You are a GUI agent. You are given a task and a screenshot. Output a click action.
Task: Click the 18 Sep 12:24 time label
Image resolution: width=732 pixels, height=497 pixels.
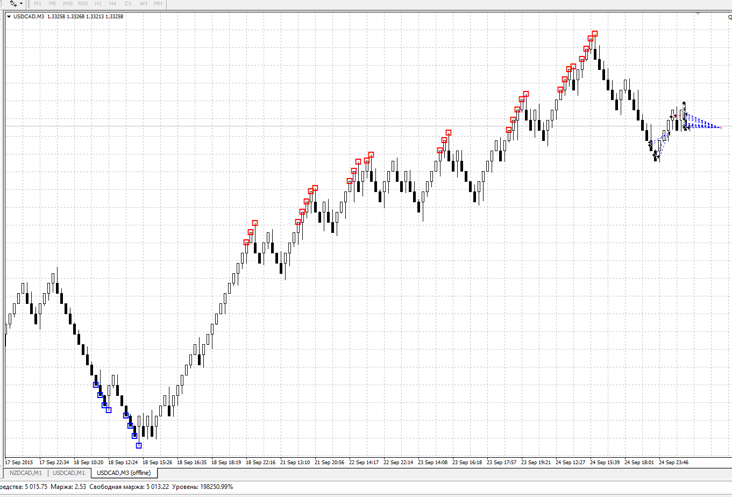pos(123,462)
